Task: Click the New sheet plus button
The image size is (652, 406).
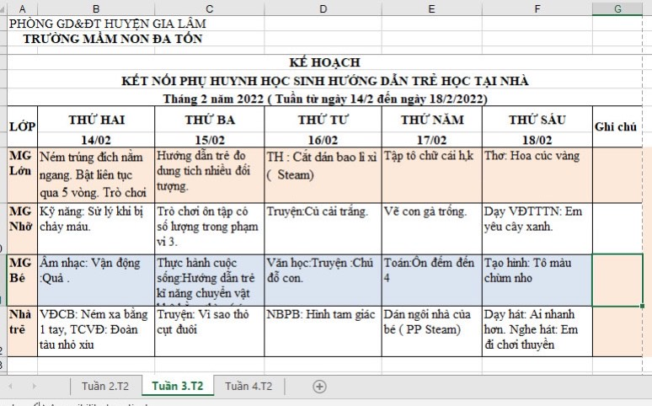Action: (x=319, y=387)
